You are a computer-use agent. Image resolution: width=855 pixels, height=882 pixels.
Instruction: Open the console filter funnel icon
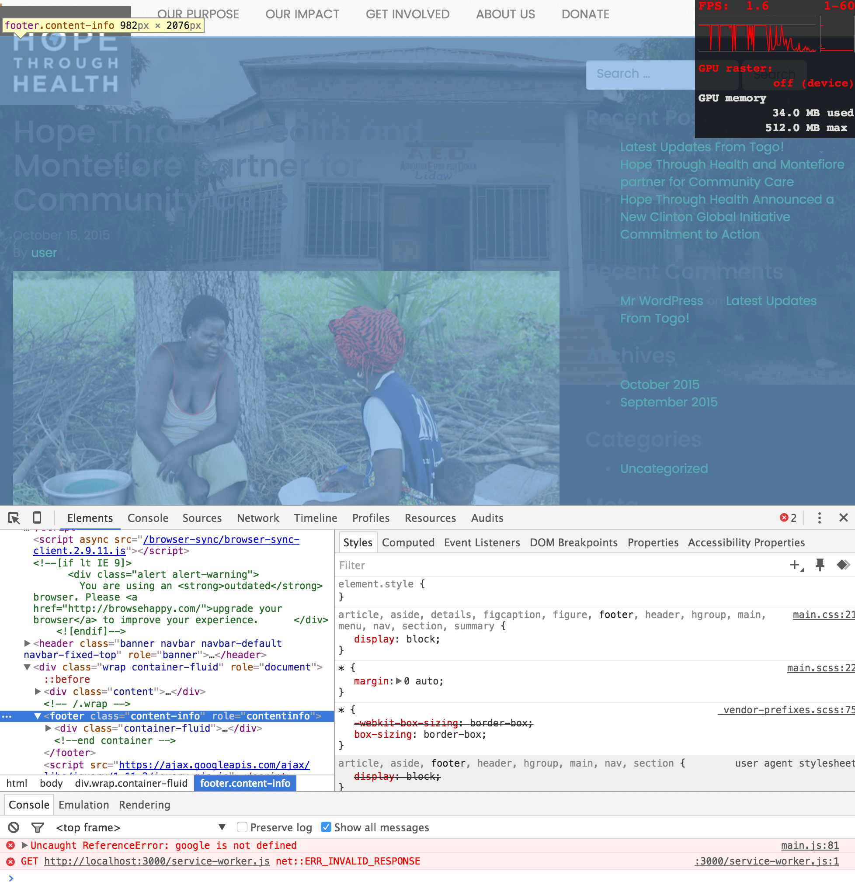37,827
